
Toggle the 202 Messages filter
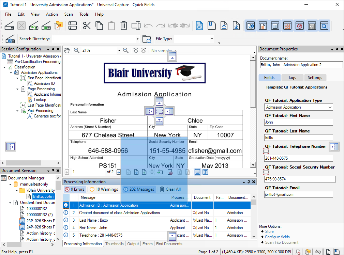coord(139,189)
